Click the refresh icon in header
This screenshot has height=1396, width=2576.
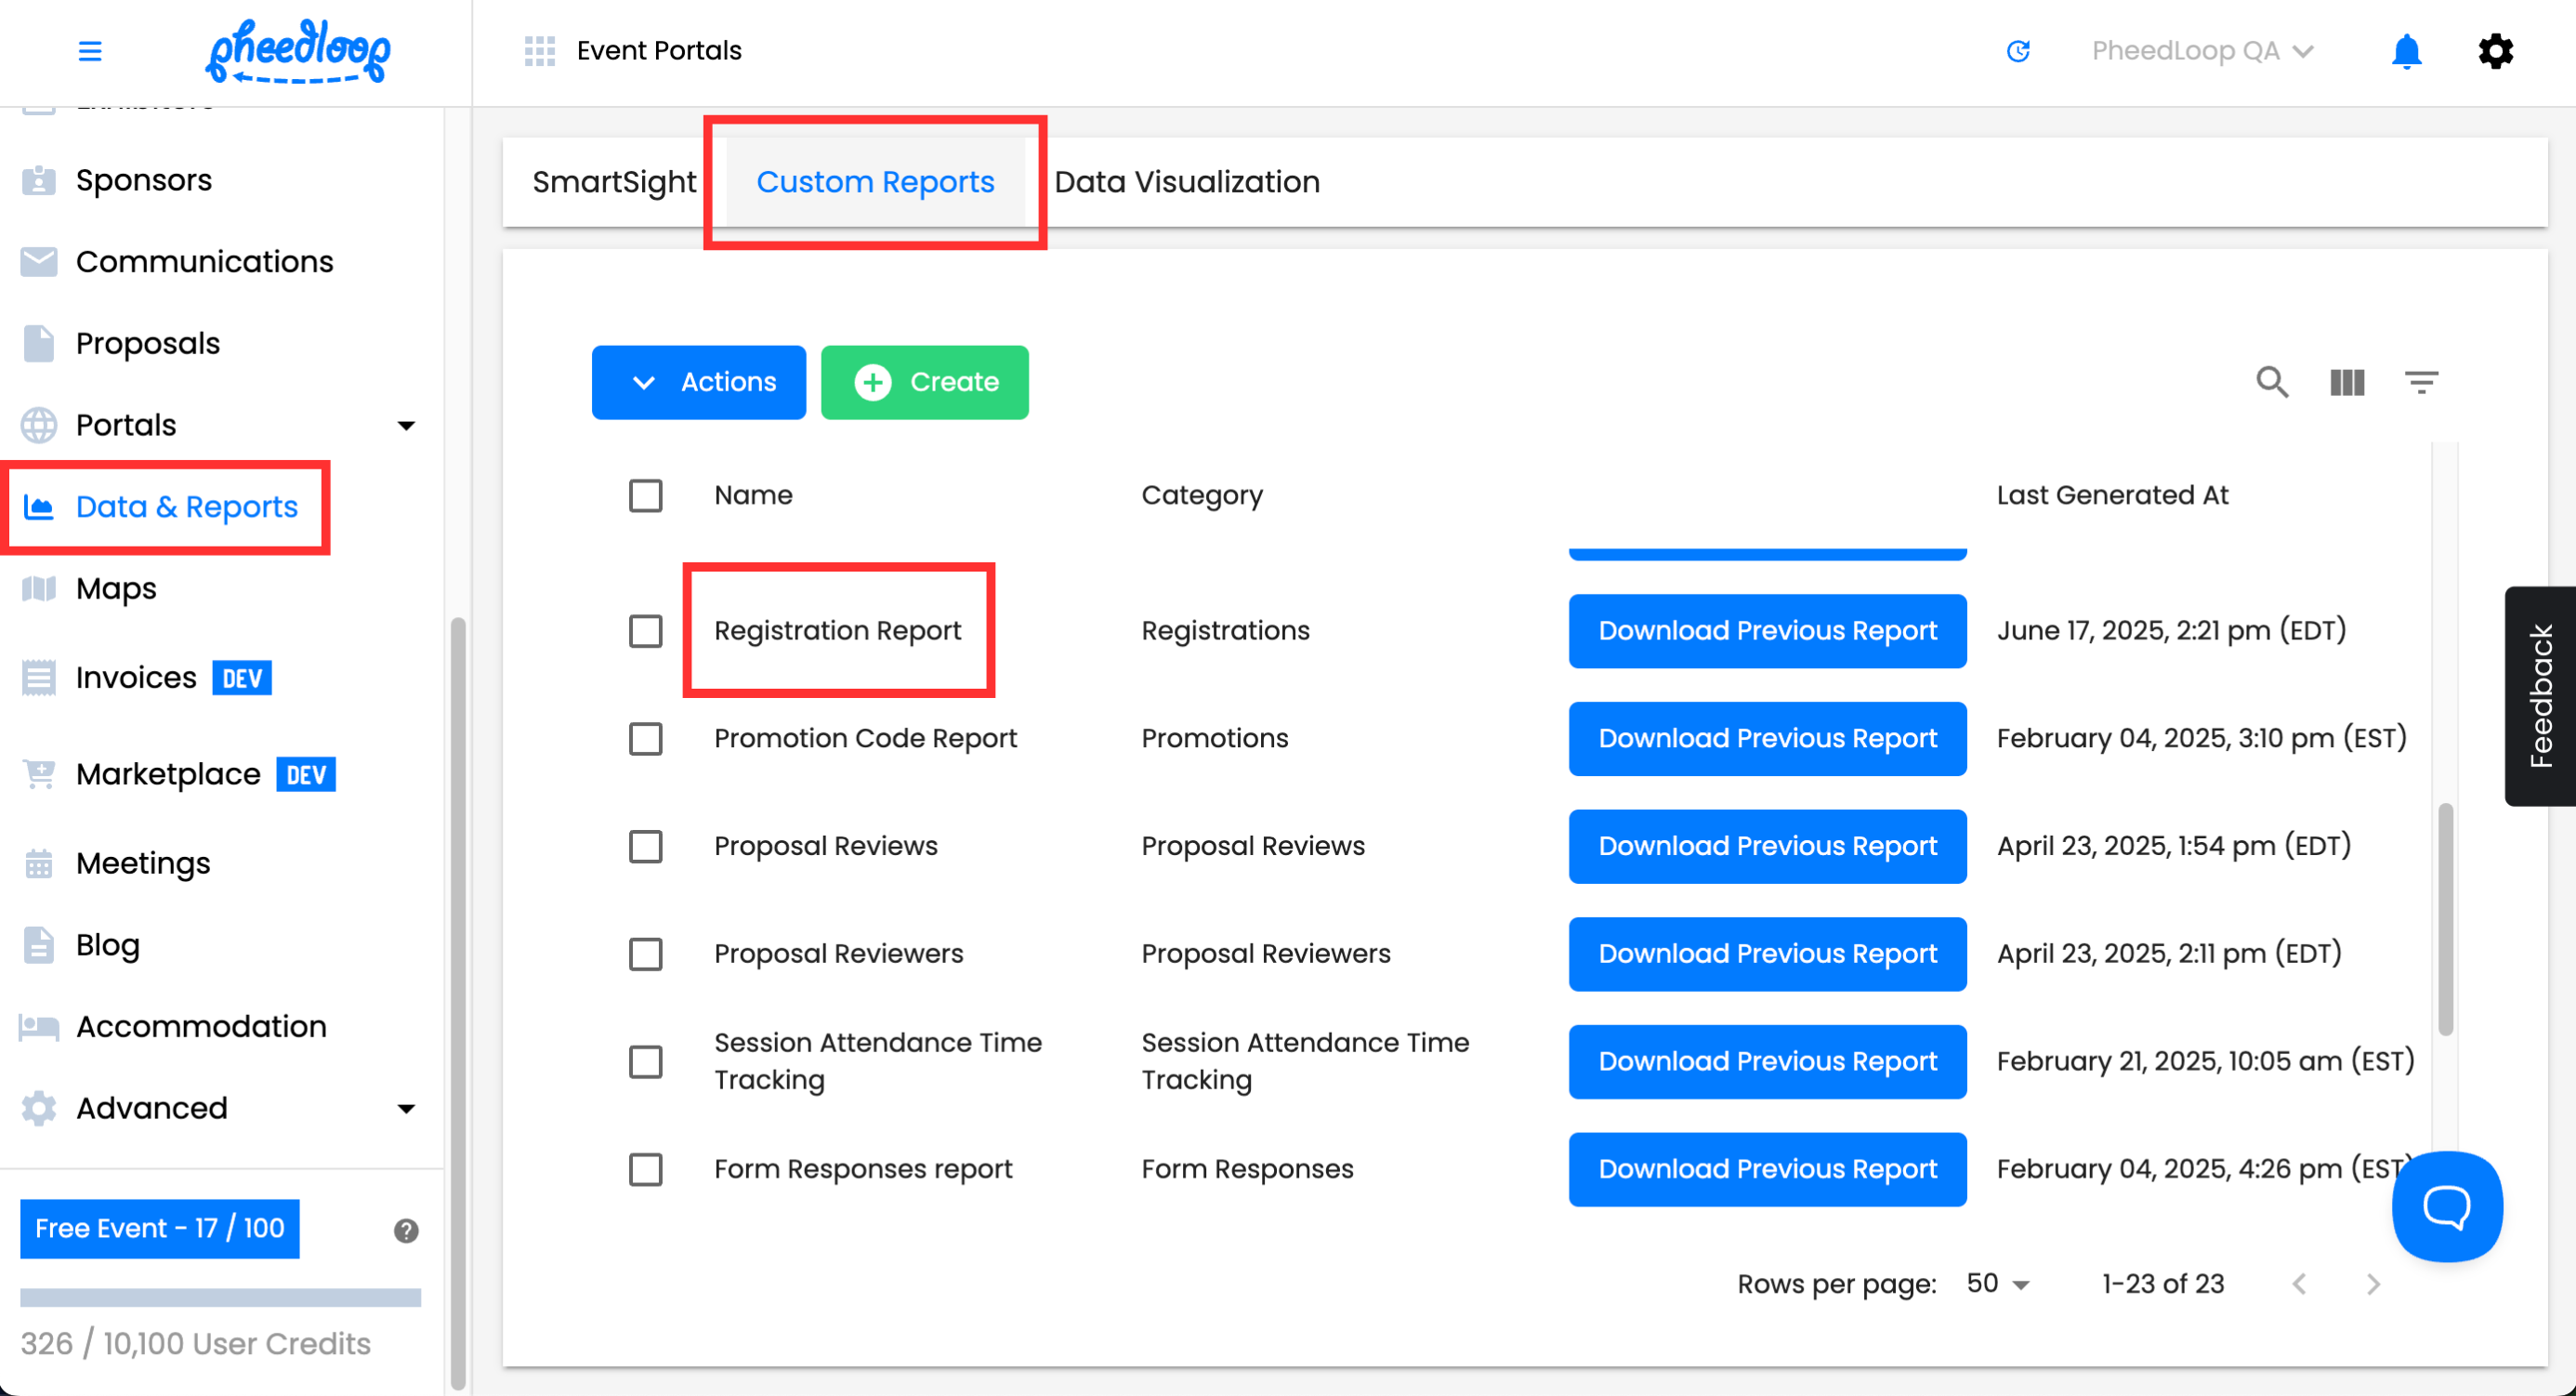[x=2018, y=50]
